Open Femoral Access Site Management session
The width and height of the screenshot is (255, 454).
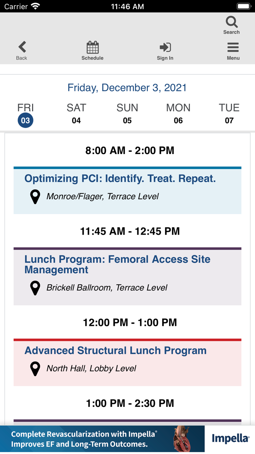click(117, 264)
